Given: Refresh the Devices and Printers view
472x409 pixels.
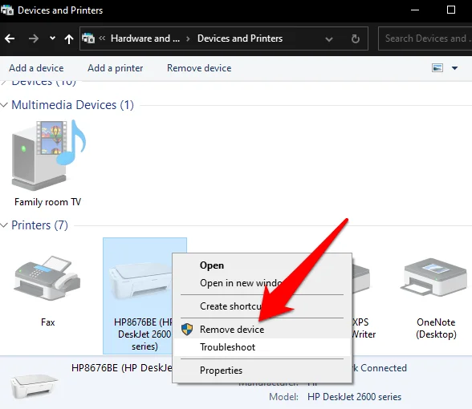Looking at the screenshot, I should [x=355, y=38].
